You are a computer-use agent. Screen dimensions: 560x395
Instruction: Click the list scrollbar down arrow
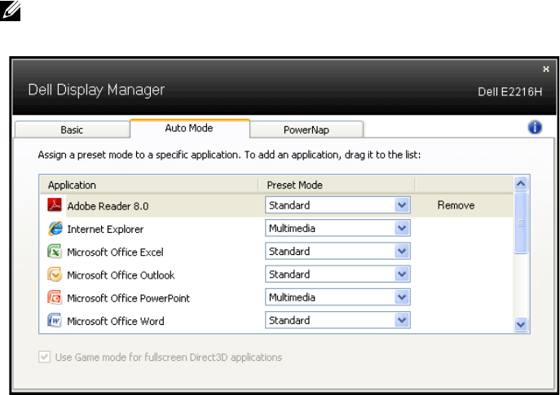click(x=521, y=324)
